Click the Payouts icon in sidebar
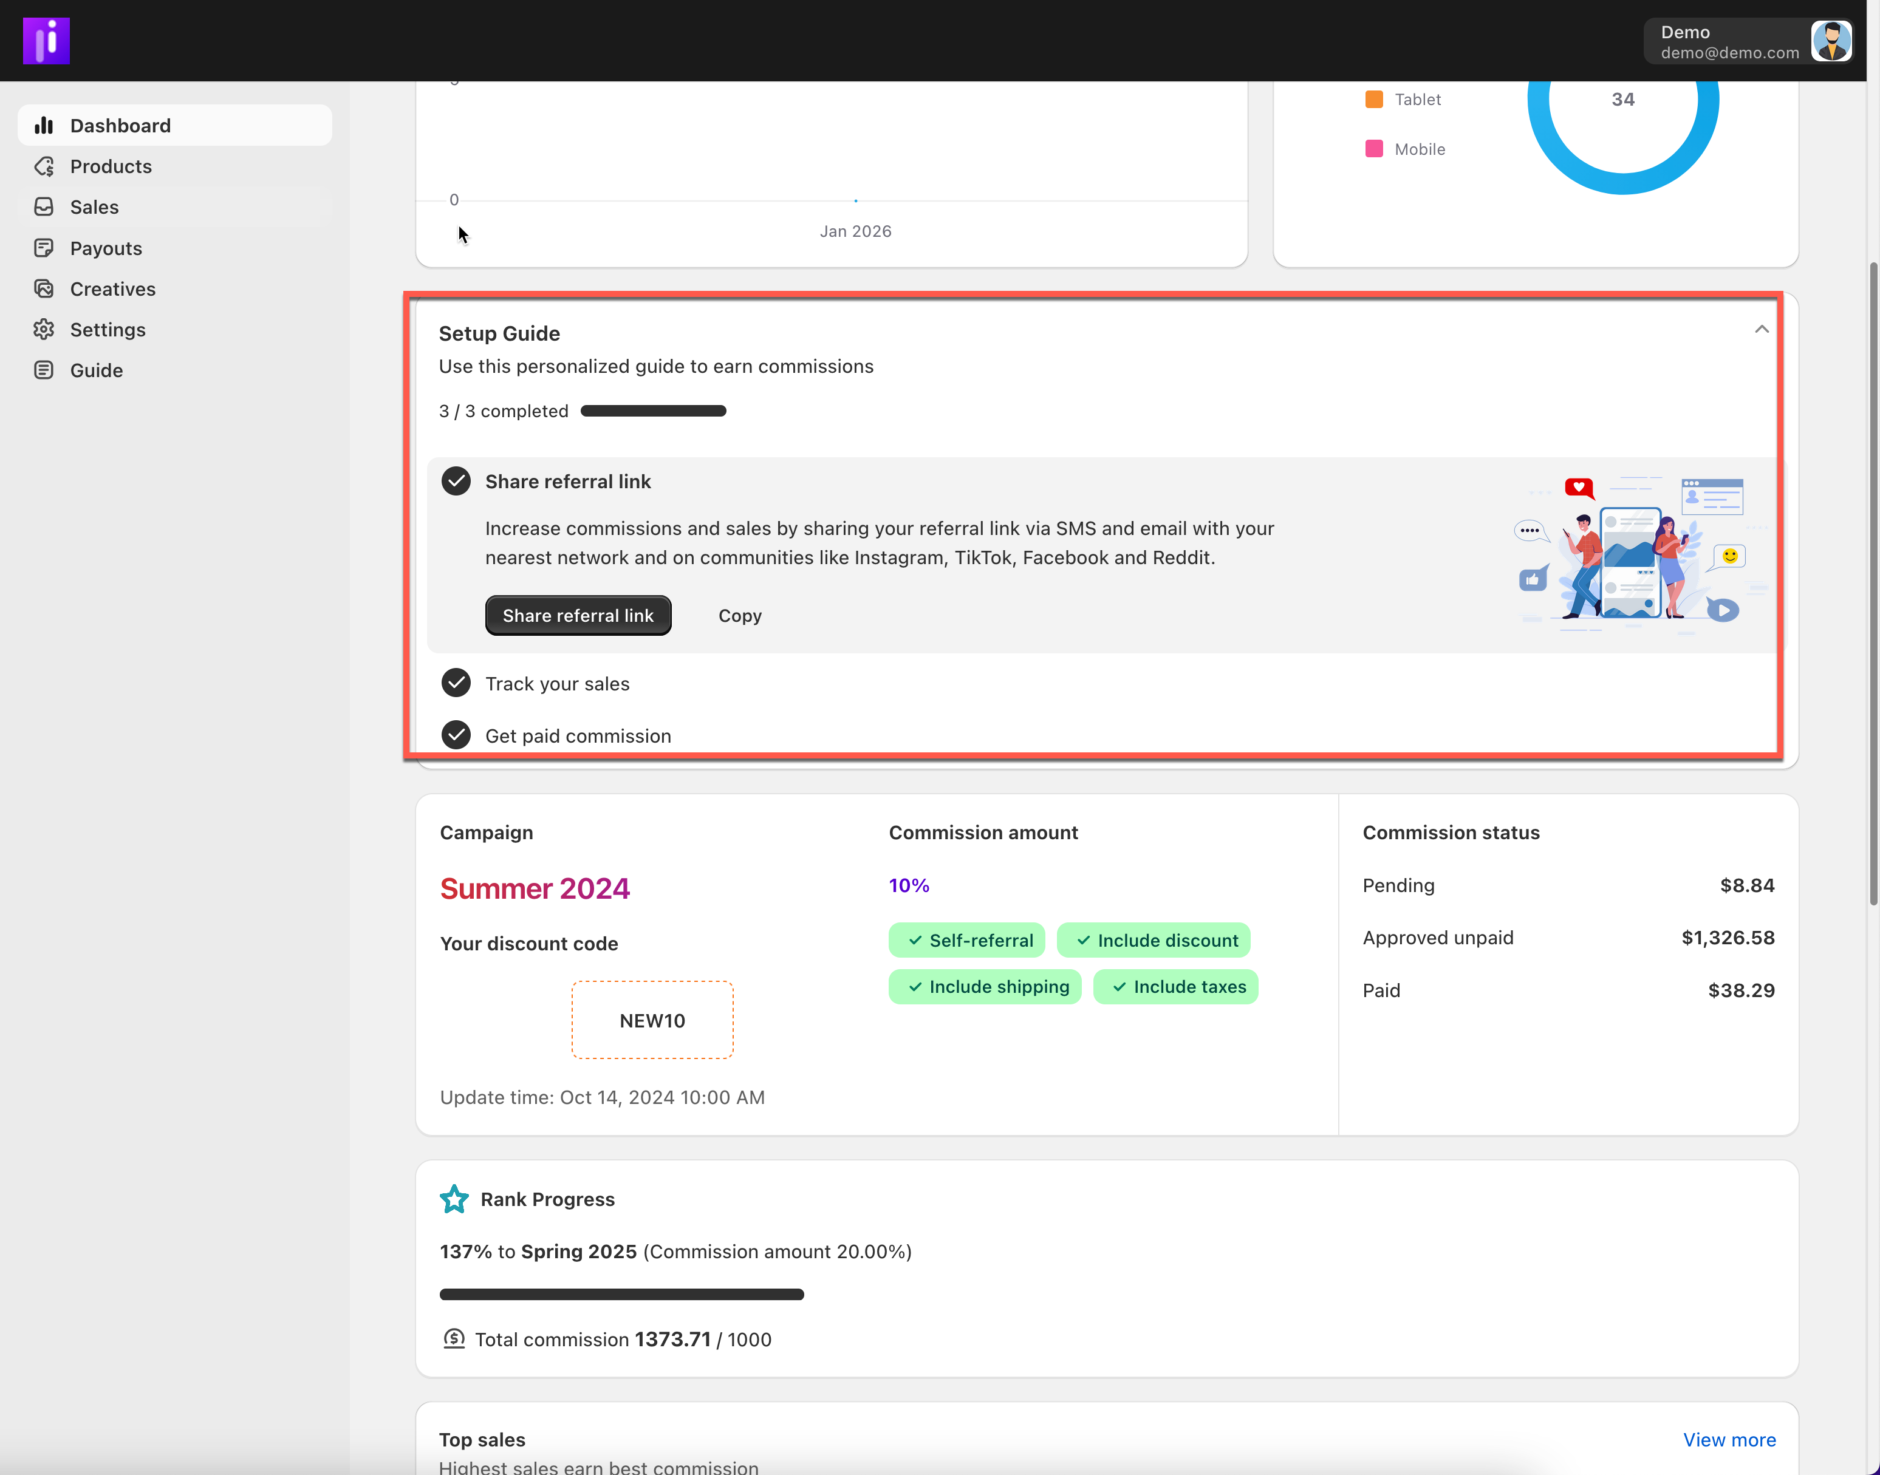1880x1475 pixels. [43, 248]
